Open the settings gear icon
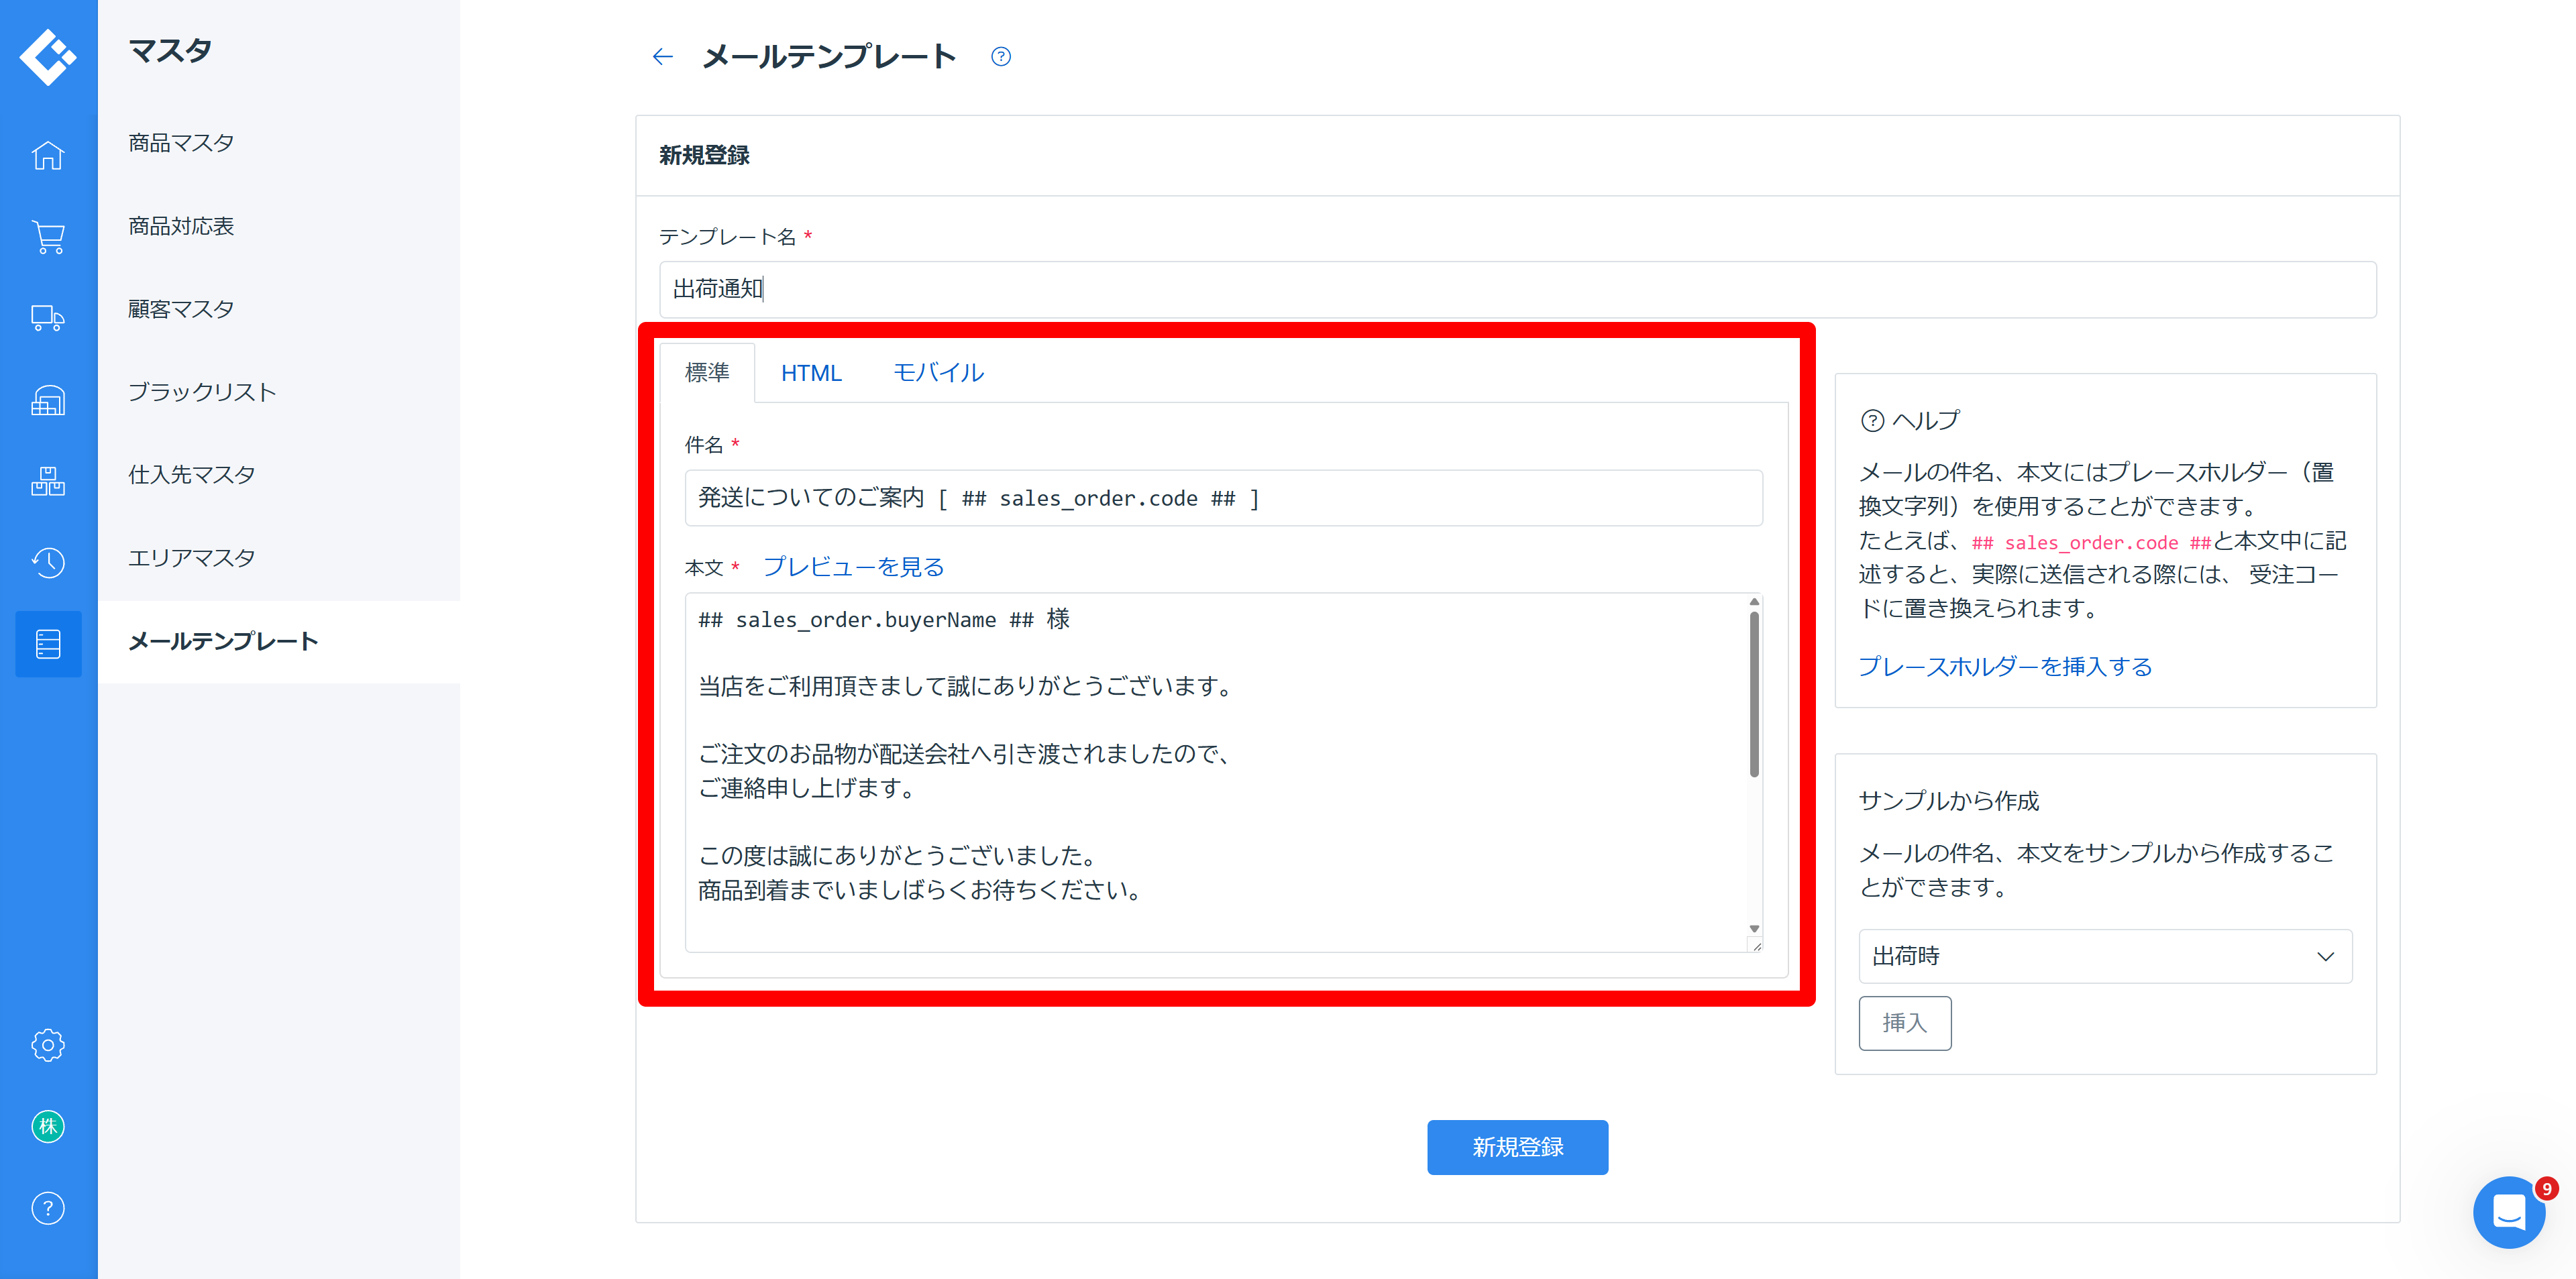2576x1279 pixels. [x=48, y=1045]
